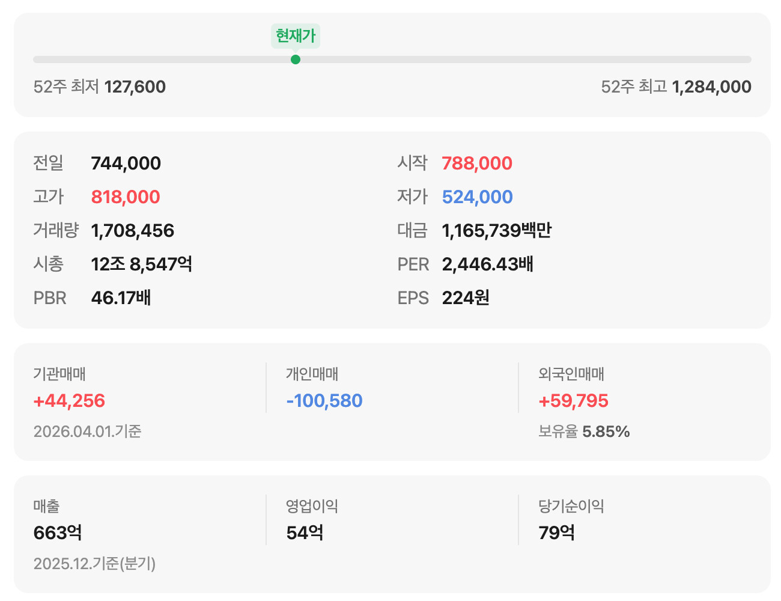Open the 외국인매매 figure +59,795
Screen dimensions: 781x601
click(573, 401)
